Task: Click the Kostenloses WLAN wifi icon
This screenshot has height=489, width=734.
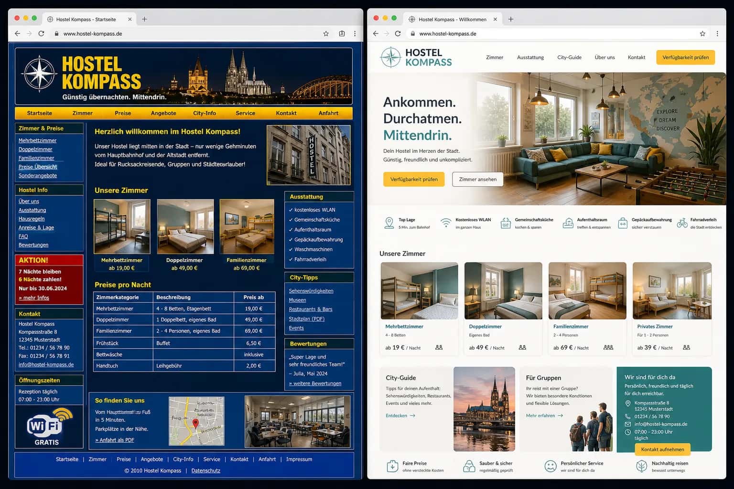Action: [x=446, y=223]
